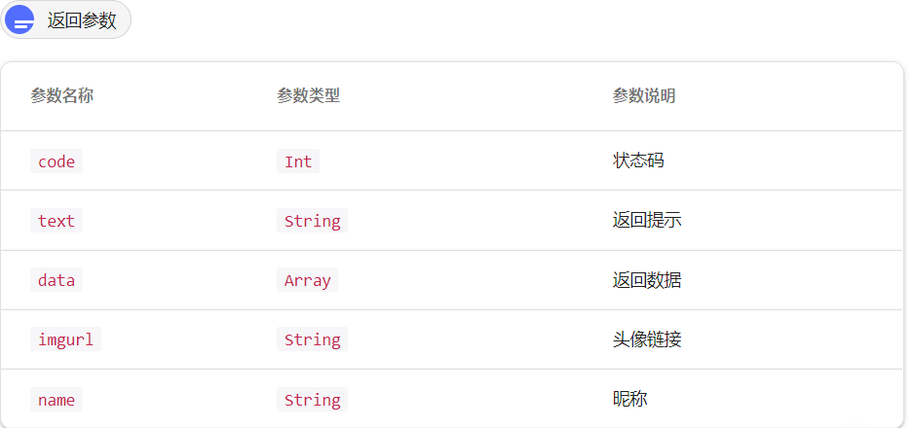
Task: Click the text parameter name tag
Action: tap(57, 221)
